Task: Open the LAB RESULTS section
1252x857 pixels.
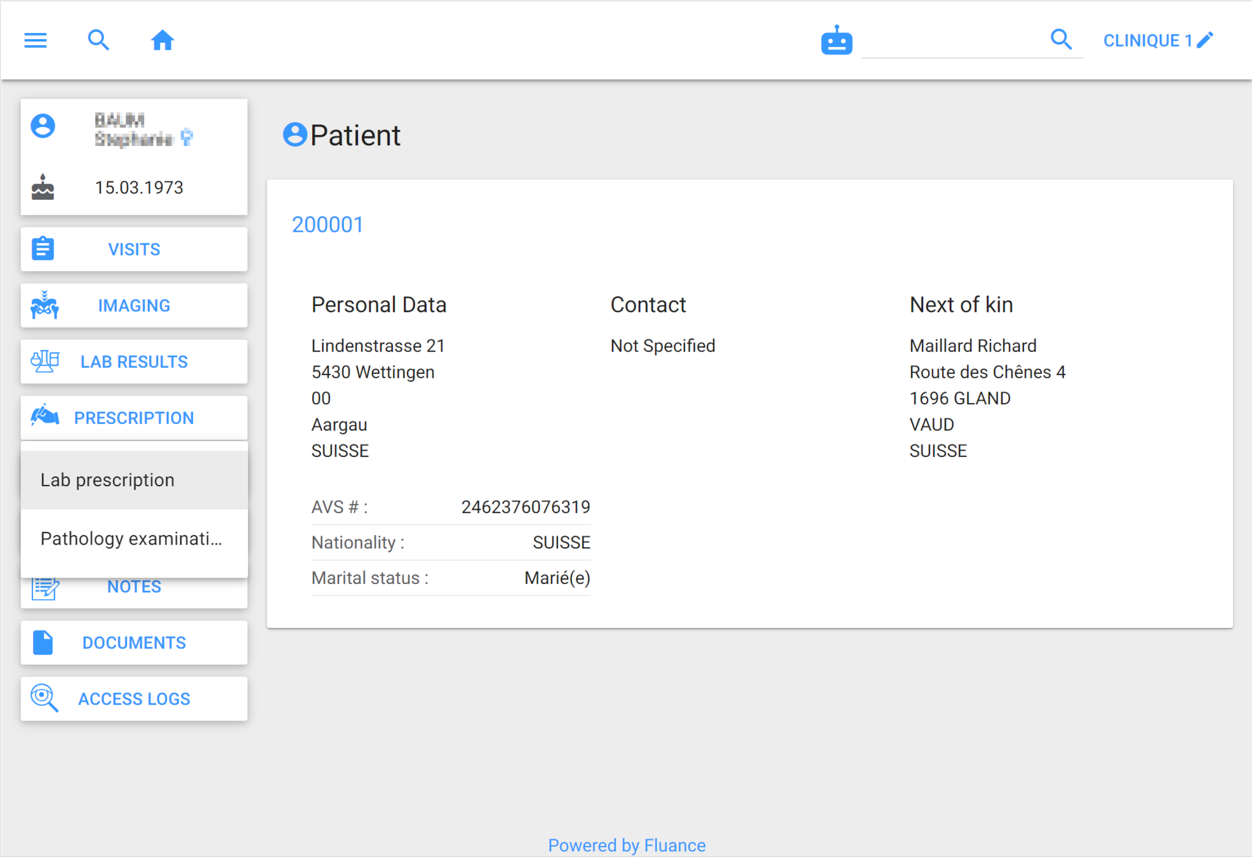Action: (x=134, y=362)
